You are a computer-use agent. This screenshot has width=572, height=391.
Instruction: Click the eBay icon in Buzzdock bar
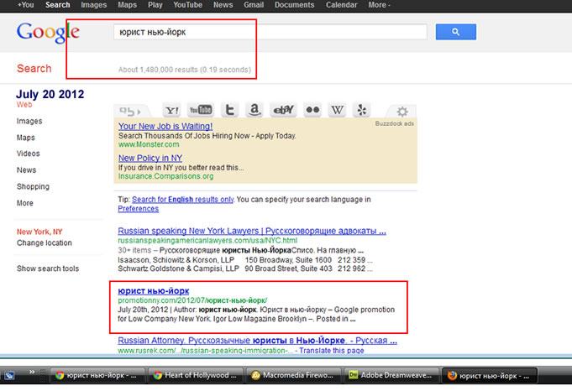pos(283,110)
